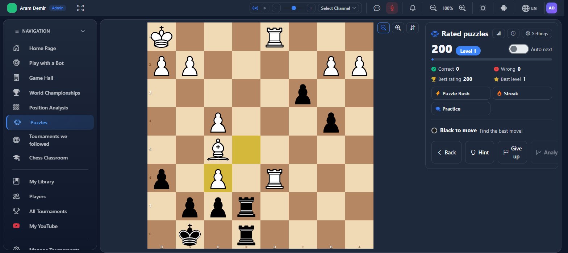568x253 pixels.
Task: Click the green app logo
Action: pos(12,8)
